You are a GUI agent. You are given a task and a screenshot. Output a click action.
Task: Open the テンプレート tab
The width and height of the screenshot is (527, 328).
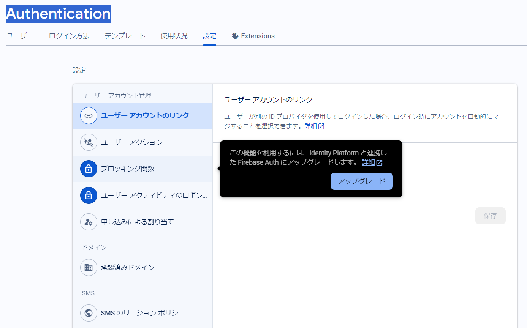(x=125, y=36)
